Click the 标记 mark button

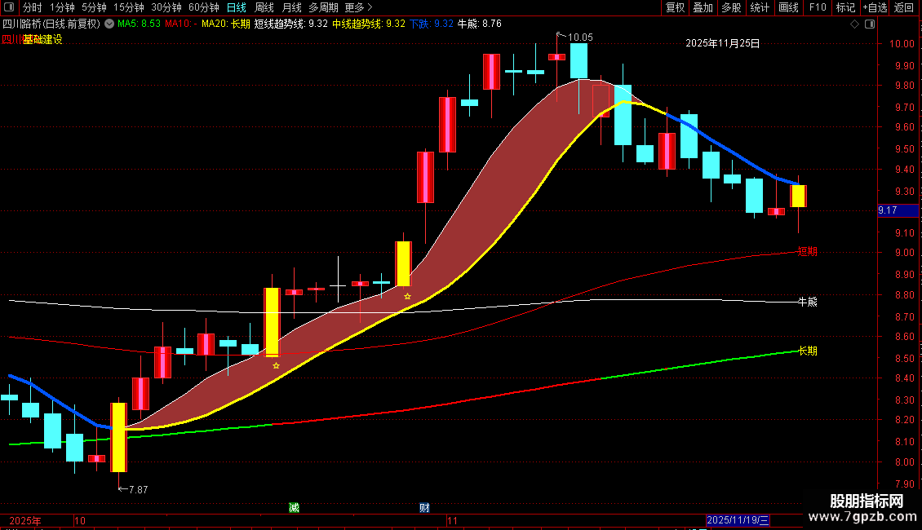pyautogui.click(x=845, y=7)
